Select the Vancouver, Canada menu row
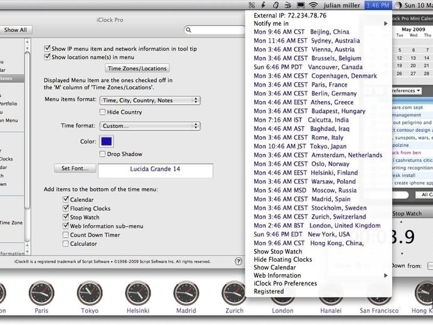The width and height of the screenshot is (433, 325). (x=318, y=67)
